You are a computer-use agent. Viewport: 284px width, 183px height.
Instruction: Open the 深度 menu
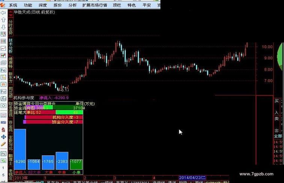click(43, 5)
